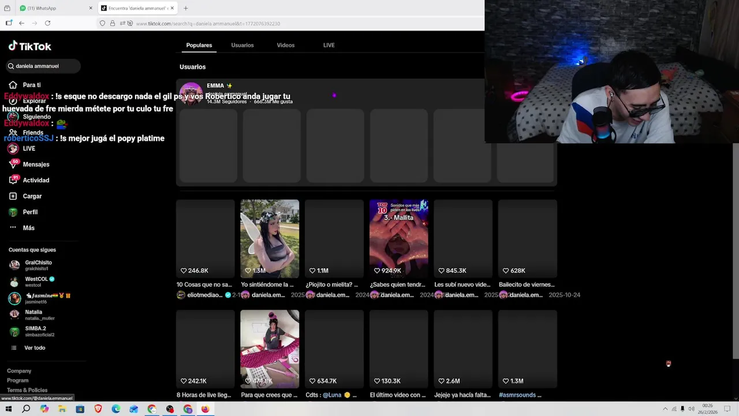
Task: Open Microsoft Store from taskbar
Action: [80, 409]
